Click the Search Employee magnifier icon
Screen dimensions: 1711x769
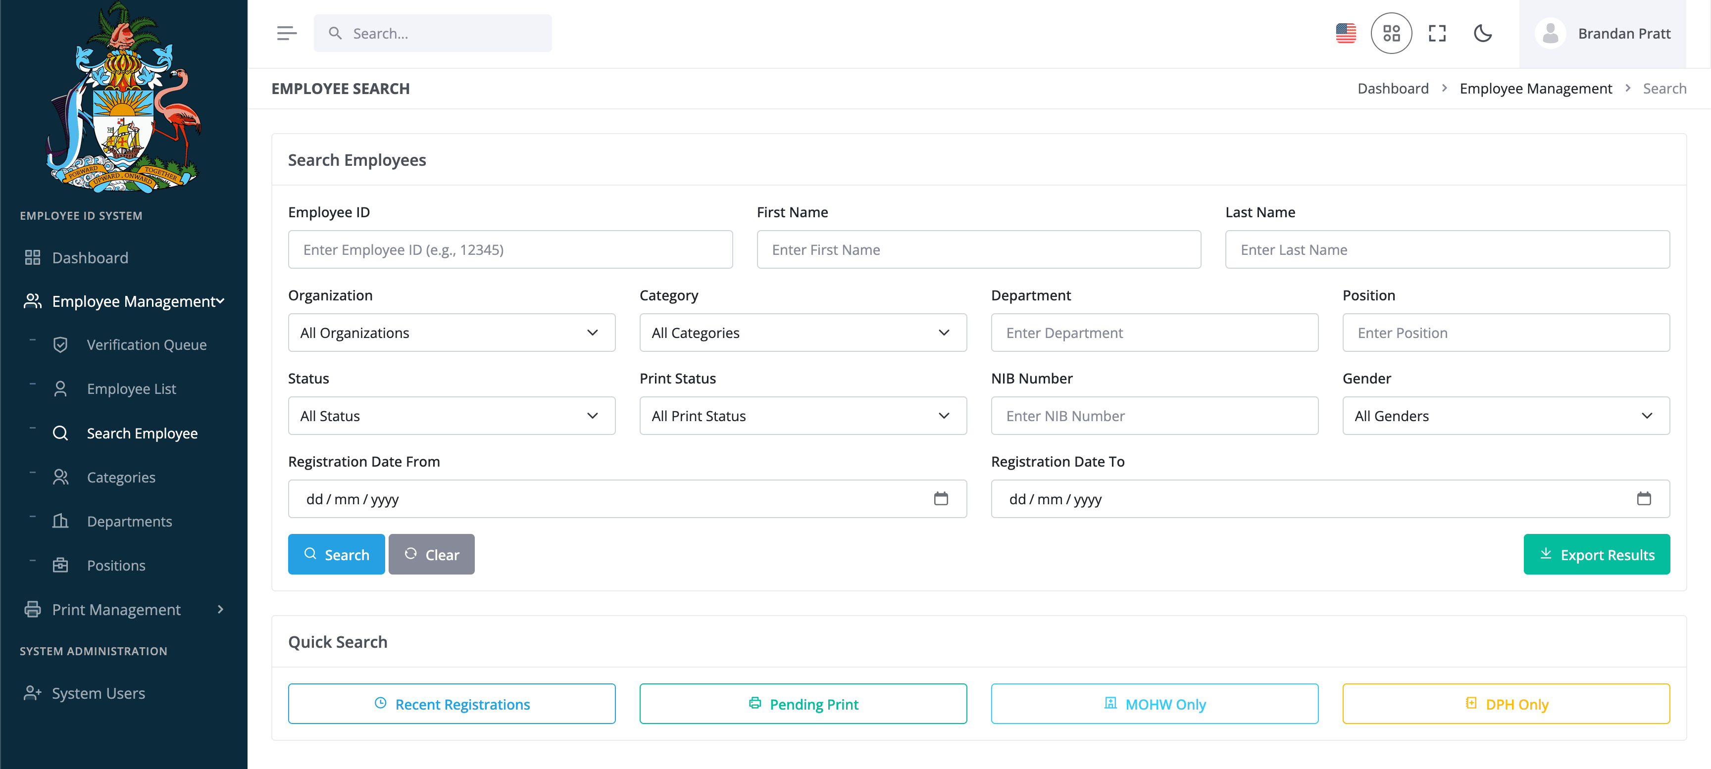point(60,433)
